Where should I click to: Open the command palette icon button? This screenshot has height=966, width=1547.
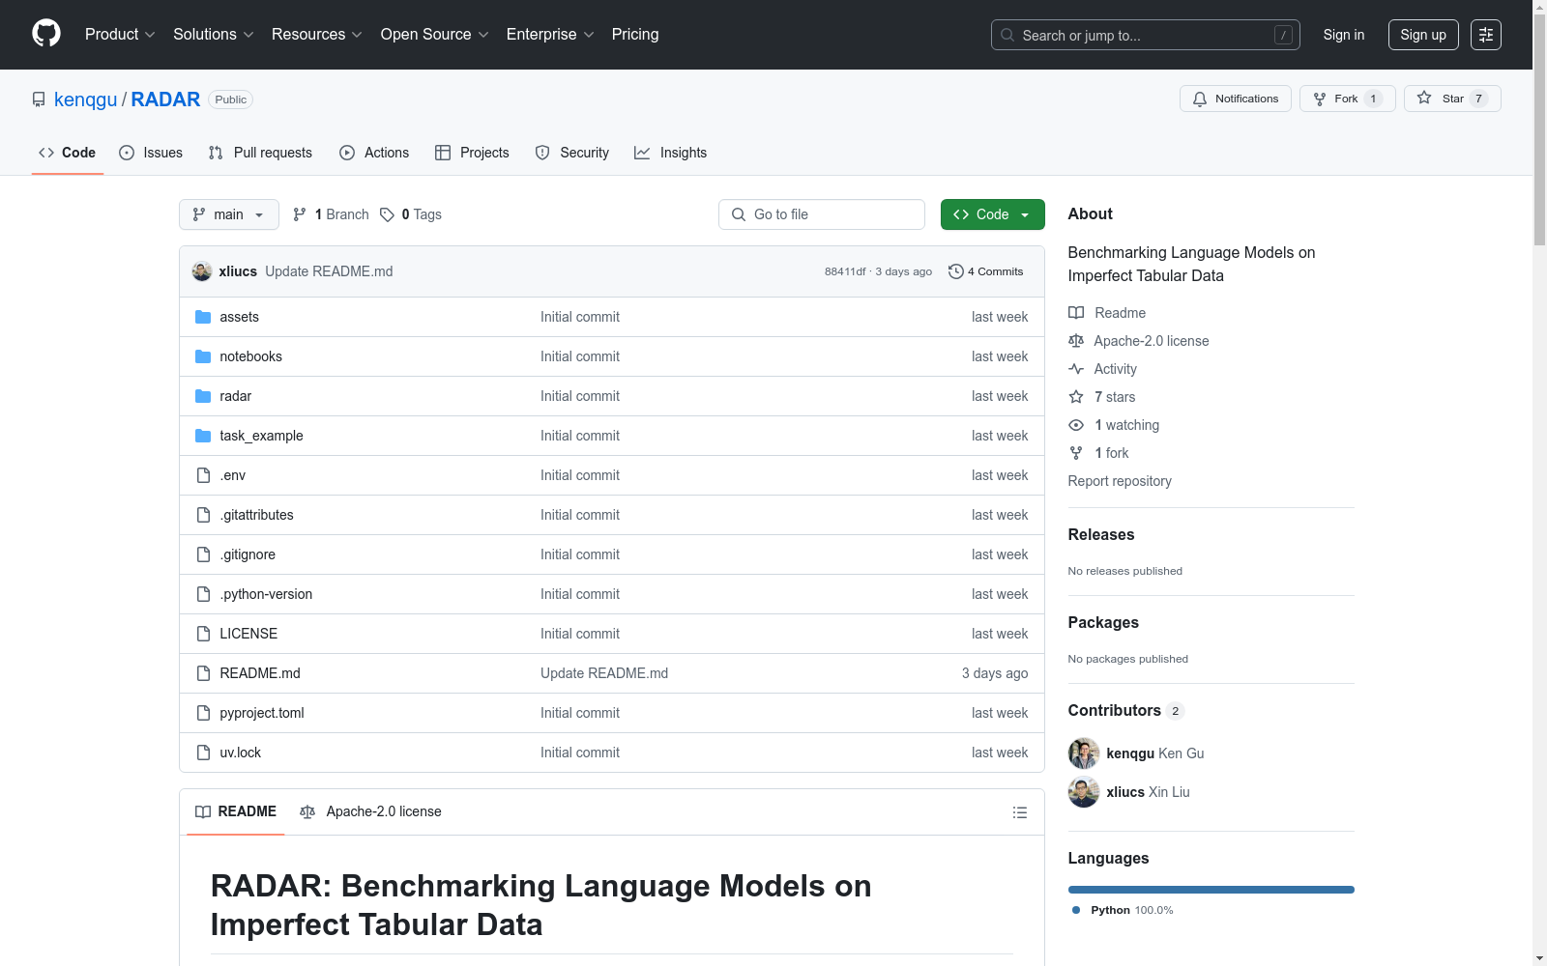click(x=1486, y=35)
